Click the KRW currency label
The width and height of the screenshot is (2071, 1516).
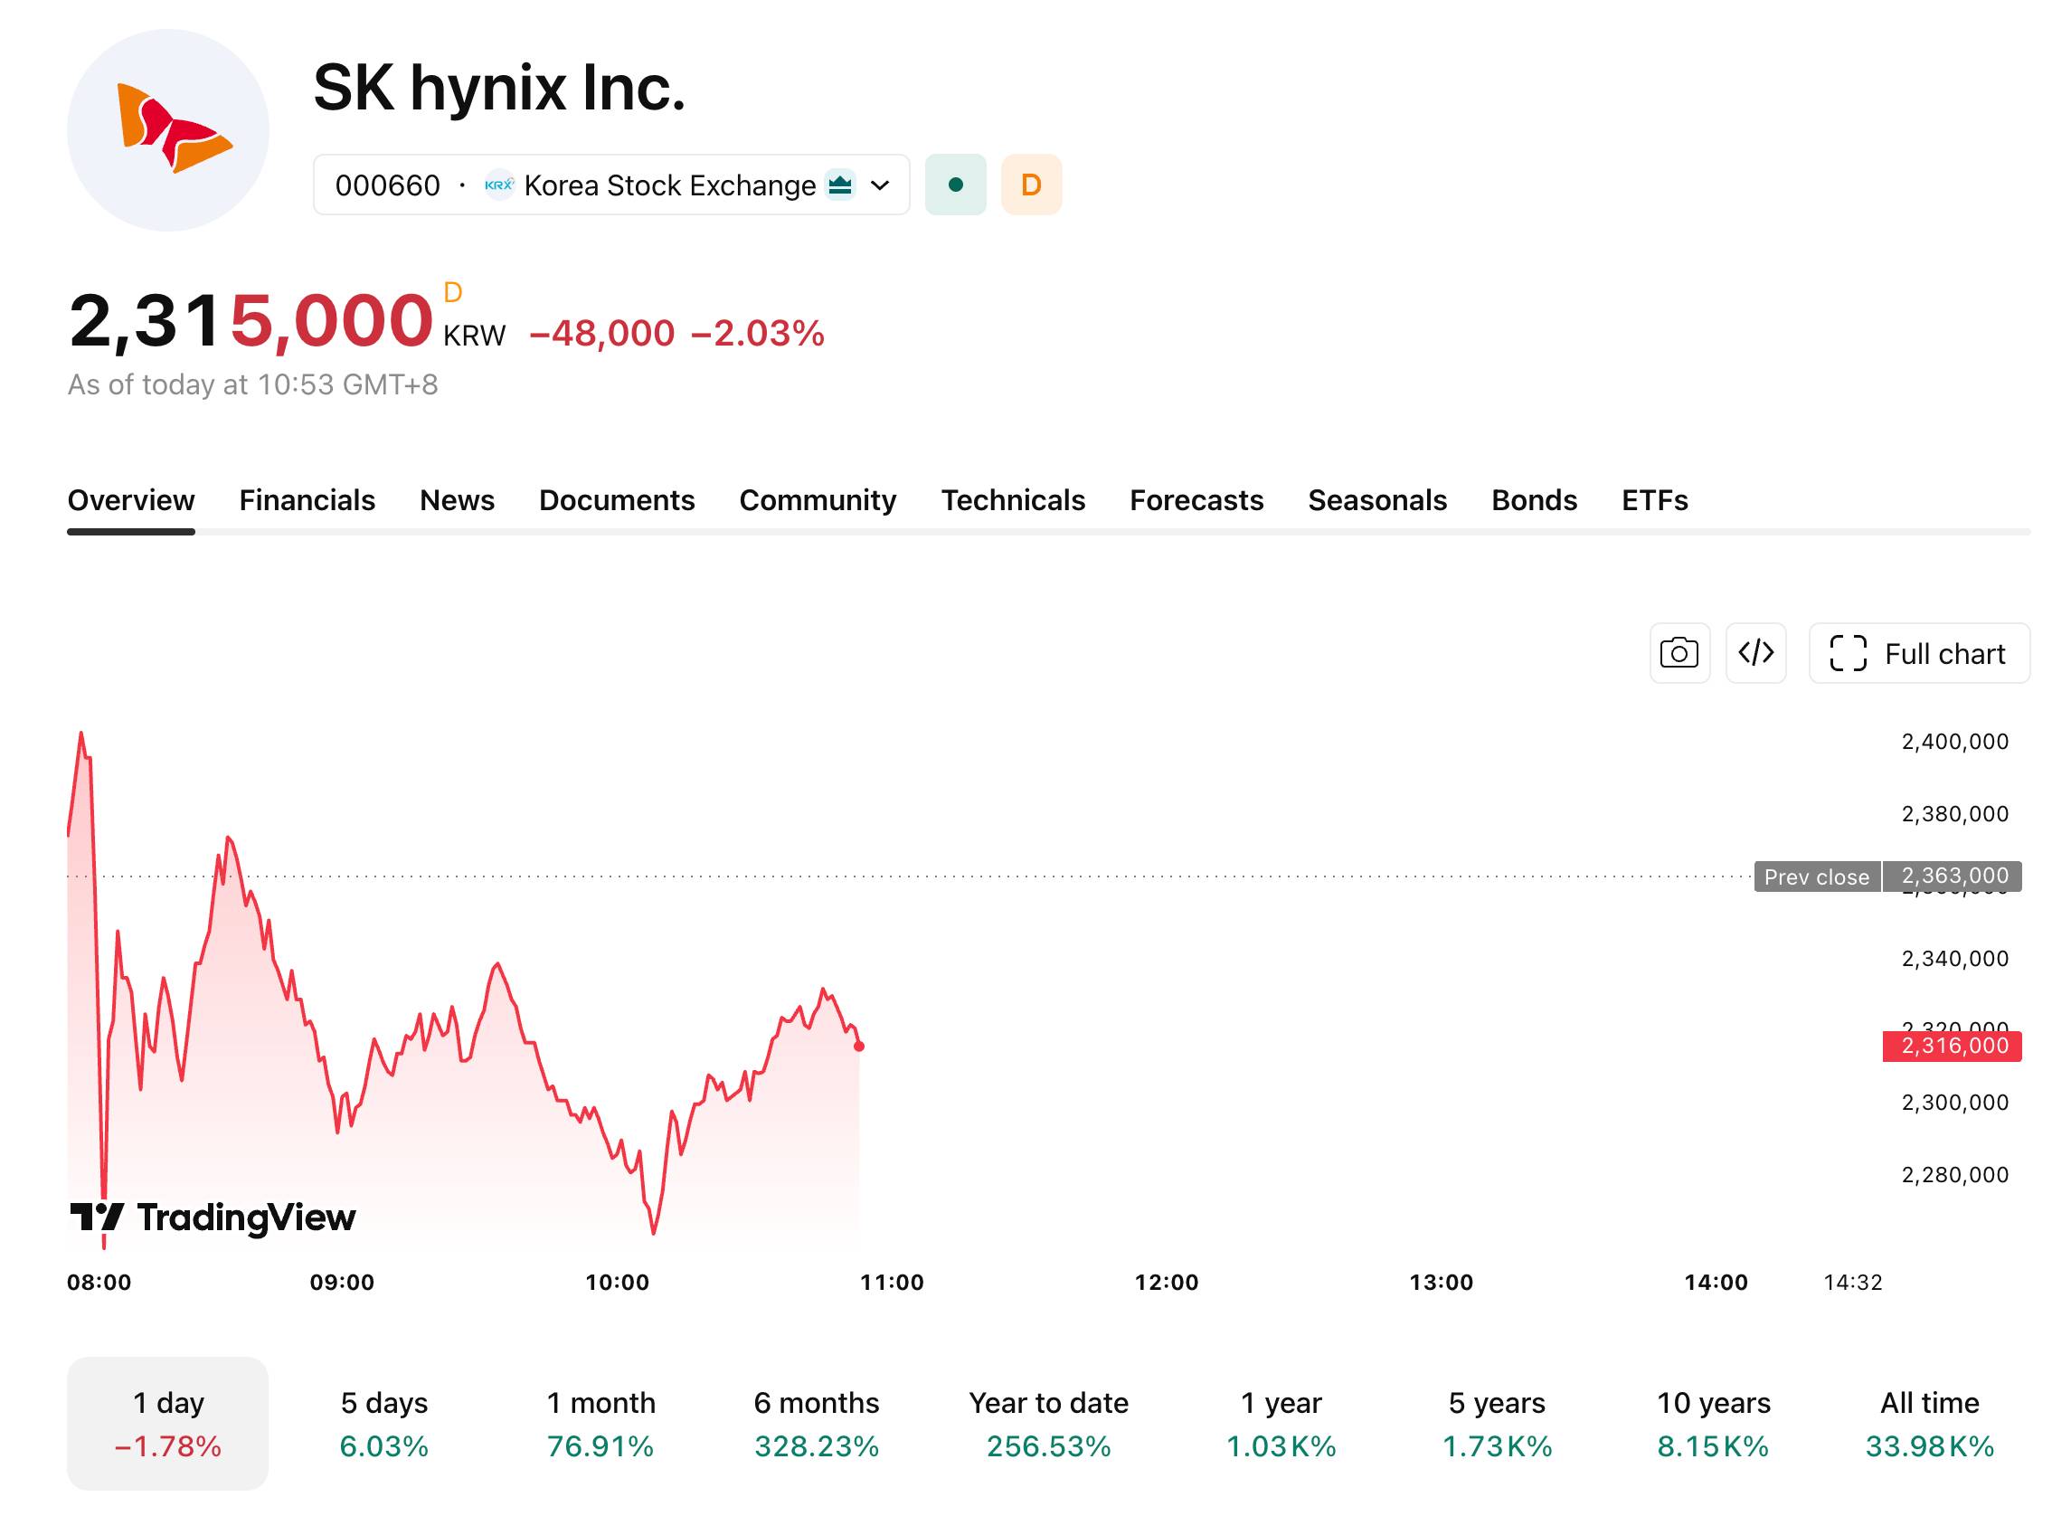pyautogui.click(x=475, y=336)
